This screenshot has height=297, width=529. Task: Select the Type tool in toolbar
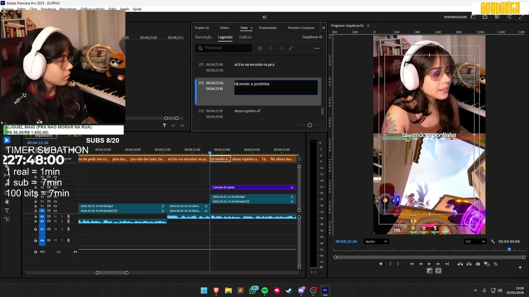click(7, 210)
